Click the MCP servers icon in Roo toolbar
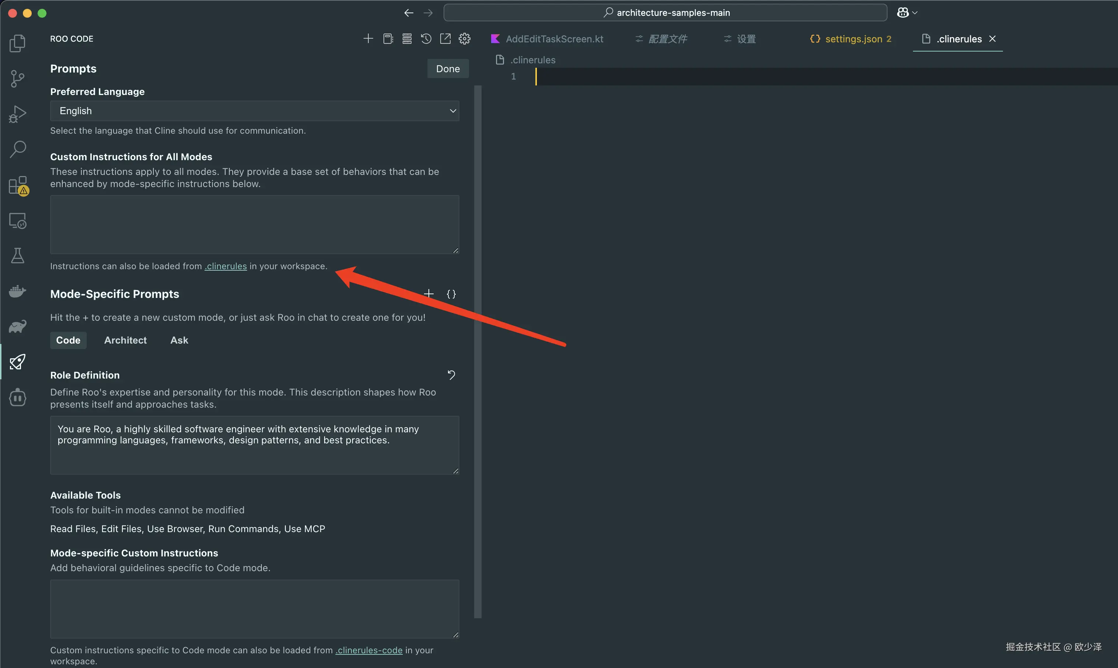The height and width of the screenshot is (668, 1118). point(407,39)
